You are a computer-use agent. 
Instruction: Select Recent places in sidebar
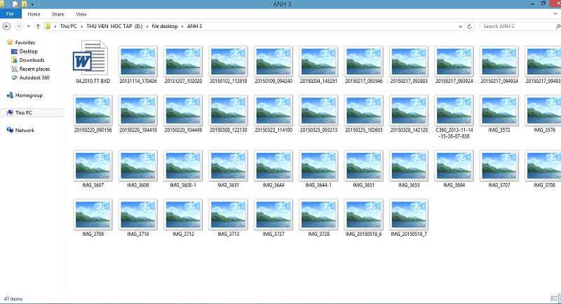[34, 69]
